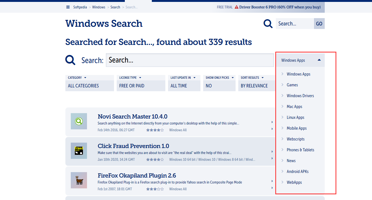Click the Windows Search page heading

tap(104, 24)
